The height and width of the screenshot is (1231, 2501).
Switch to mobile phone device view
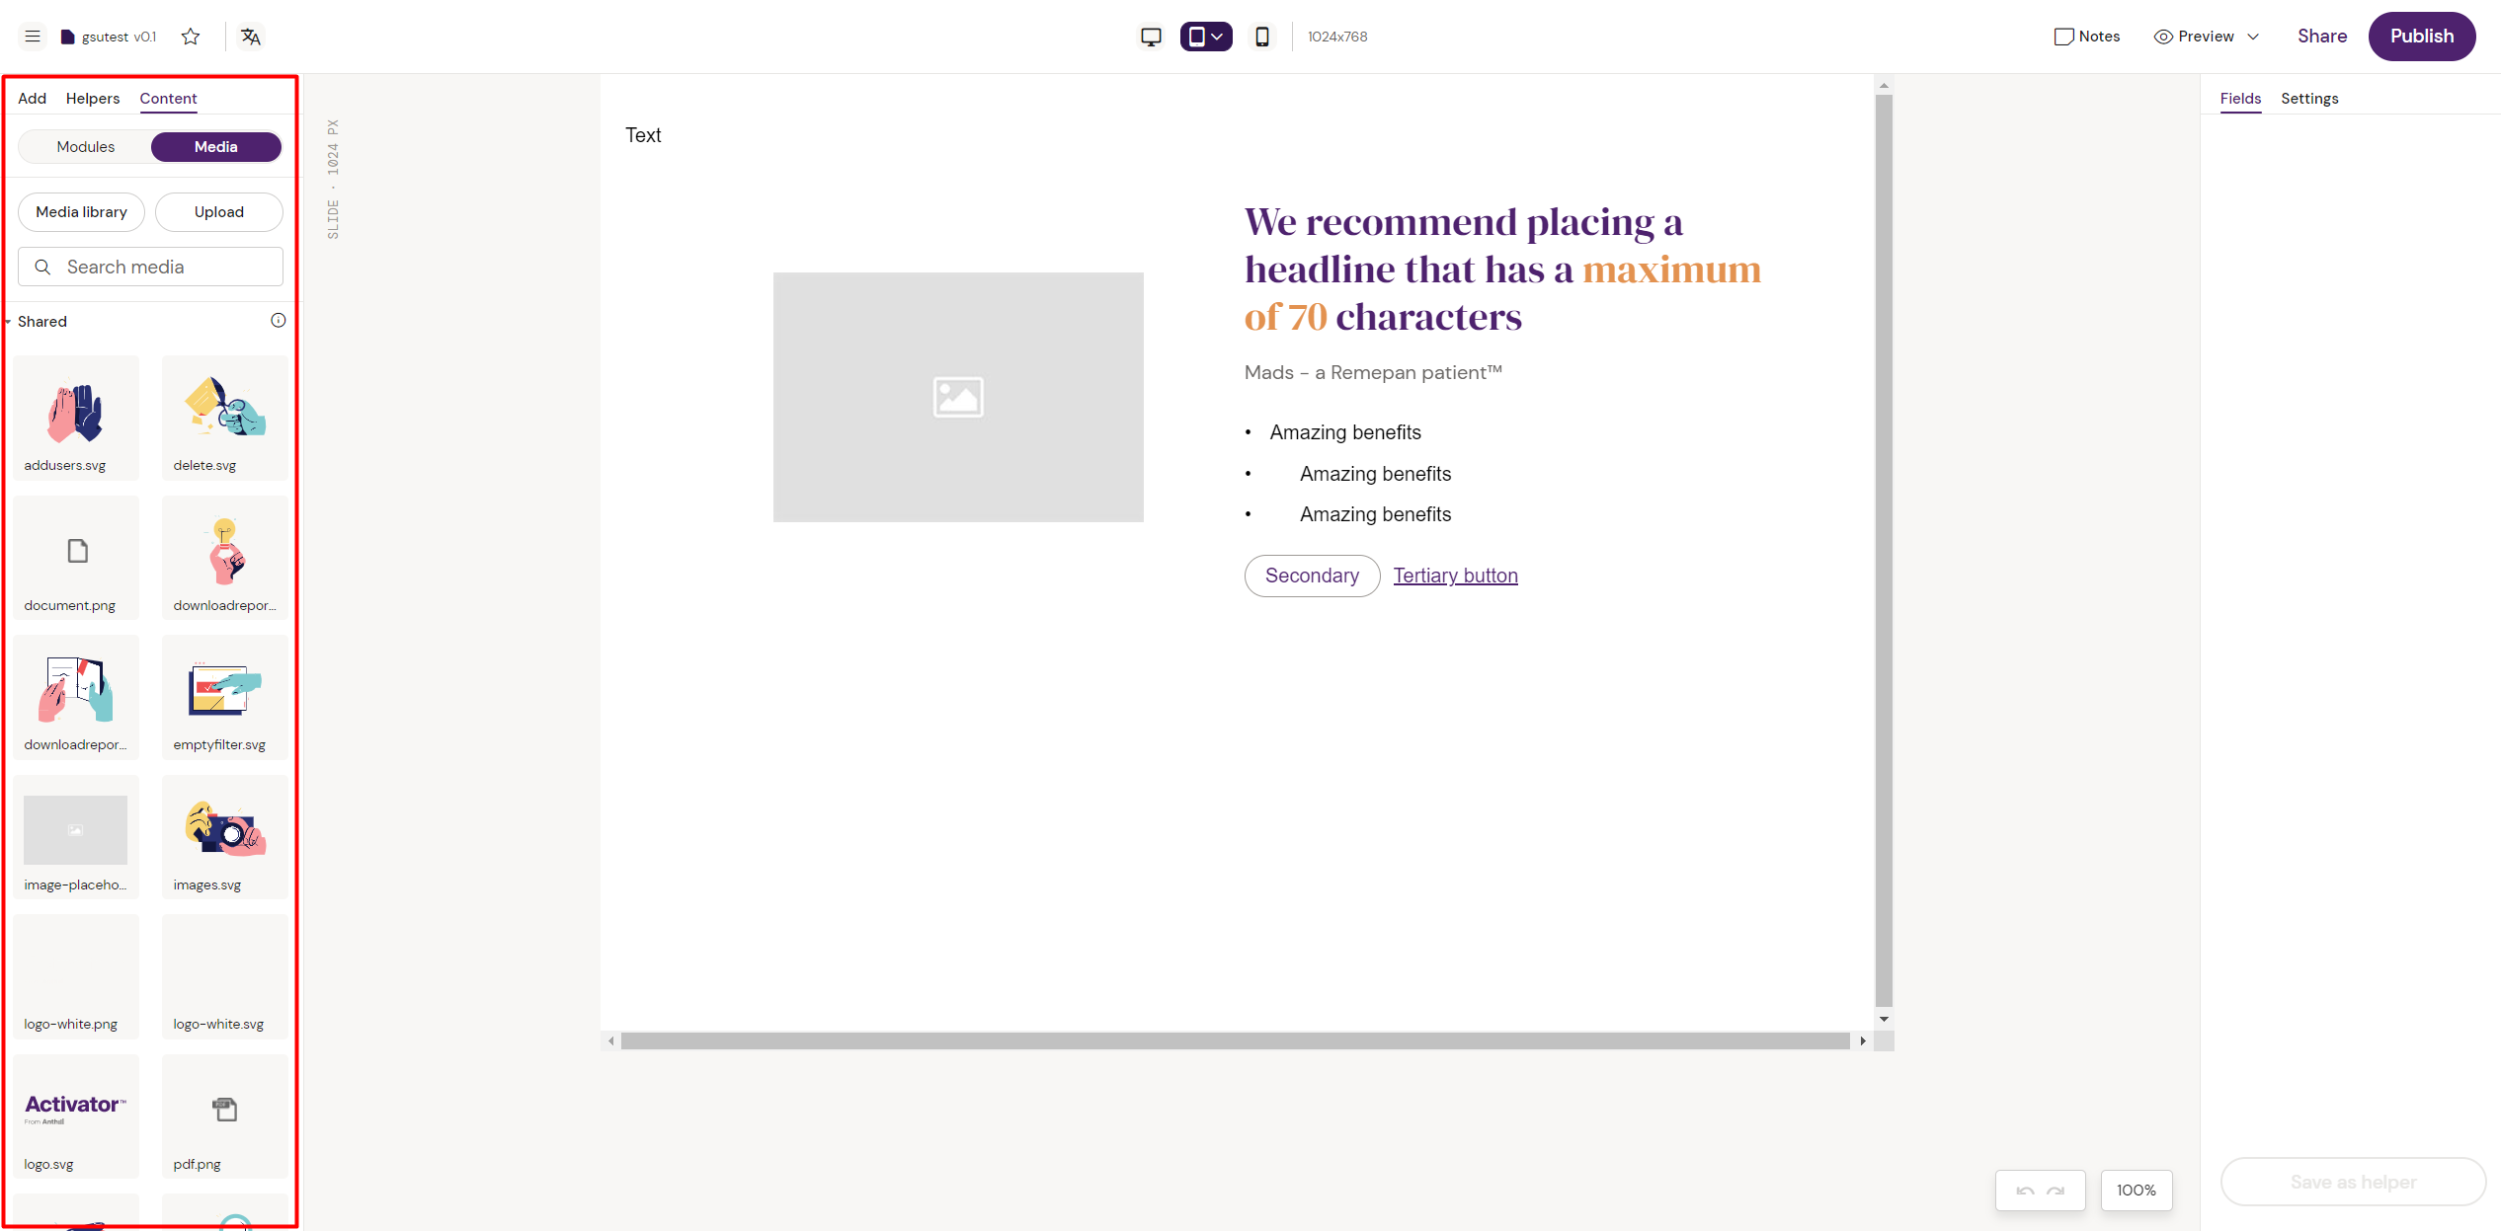[1262, 37]
